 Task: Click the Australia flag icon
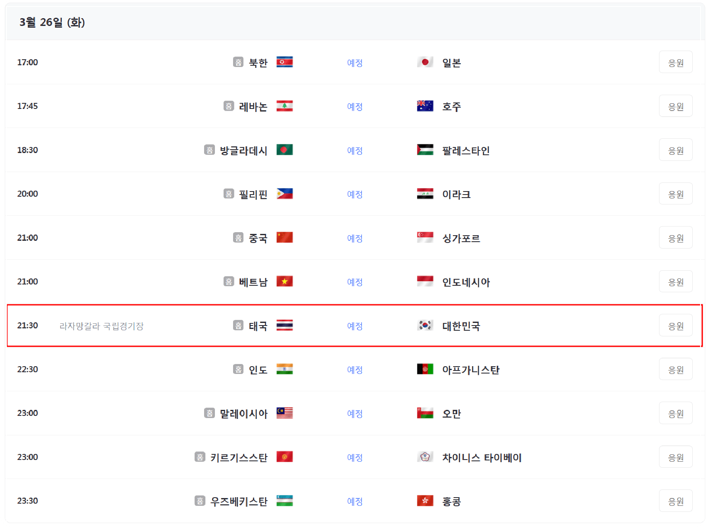426,106
